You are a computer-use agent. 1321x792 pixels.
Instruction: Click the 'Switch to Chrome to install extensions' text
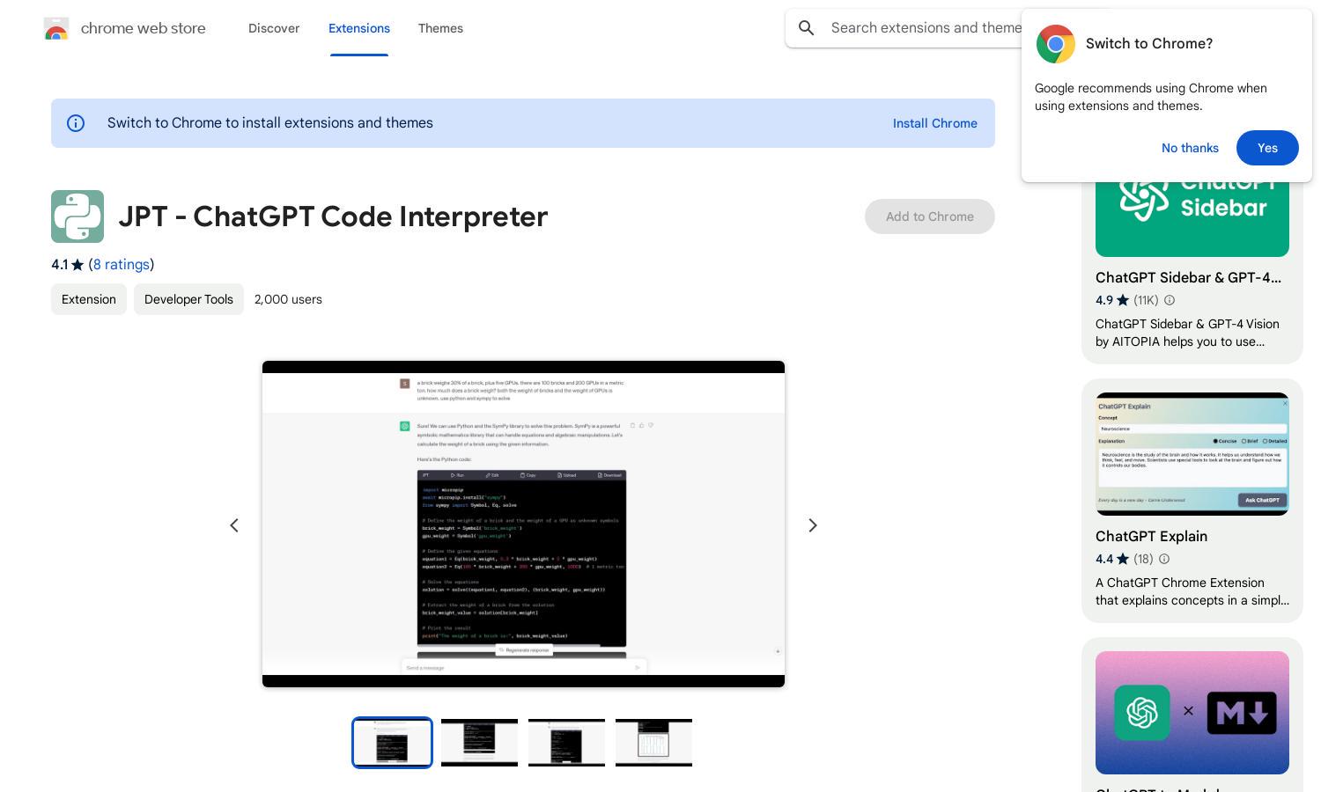tap(270, 123)
